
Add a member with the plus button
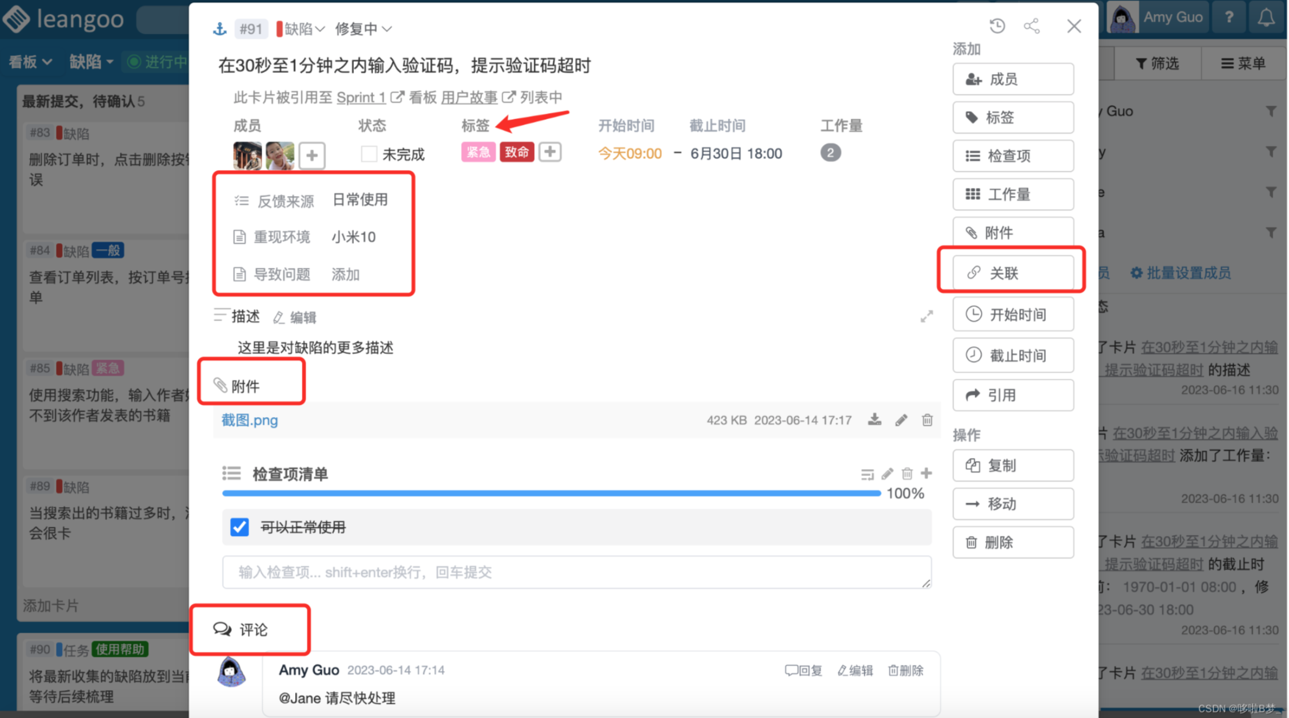pos(312,155)
